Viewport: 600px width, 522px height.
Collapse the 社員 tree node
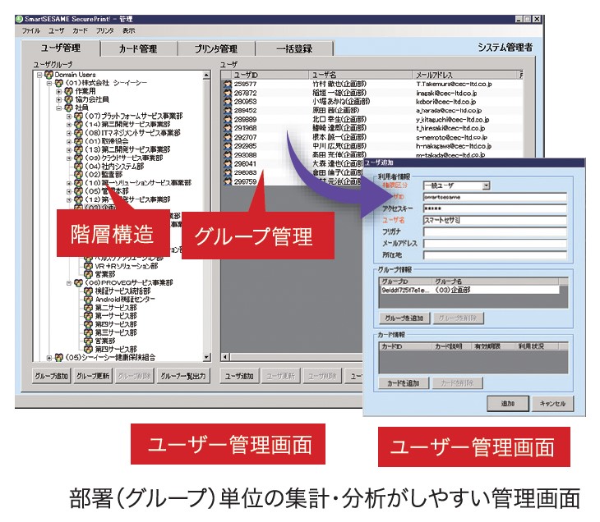pyautogui.click(x=59, y=108)
